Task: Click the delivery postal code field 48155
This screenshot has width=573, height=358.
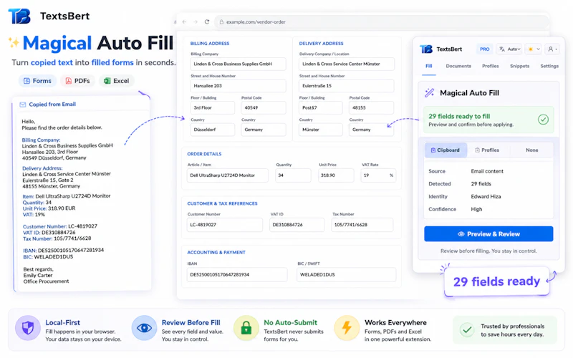Action: point(371,108)
